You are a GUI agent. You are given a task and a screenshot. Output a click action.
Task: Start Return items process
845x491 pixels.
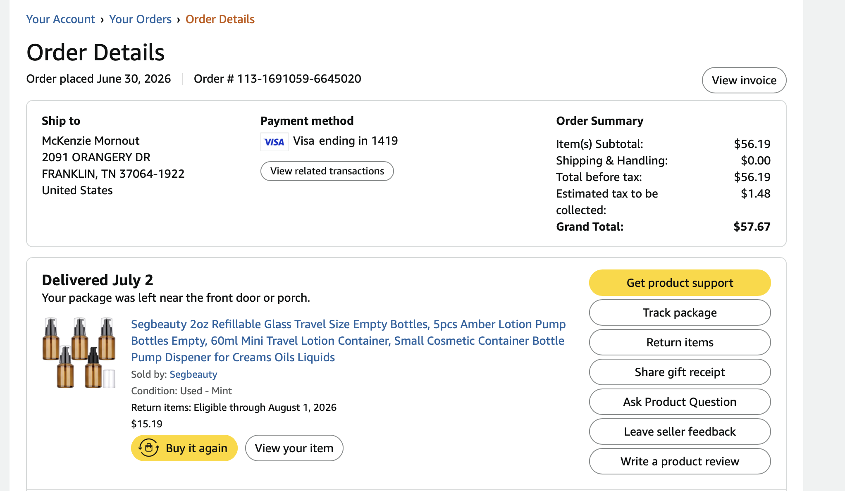click(x=680, y=342)
